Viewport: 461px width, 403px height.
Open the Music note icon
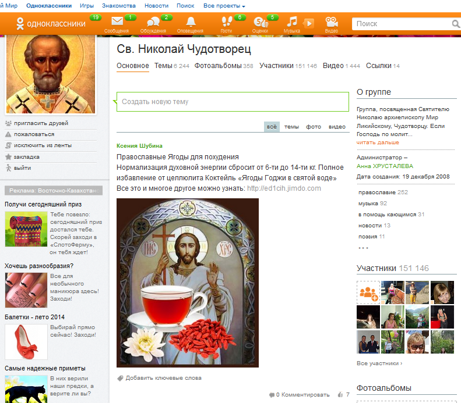(x=291, y=22)
